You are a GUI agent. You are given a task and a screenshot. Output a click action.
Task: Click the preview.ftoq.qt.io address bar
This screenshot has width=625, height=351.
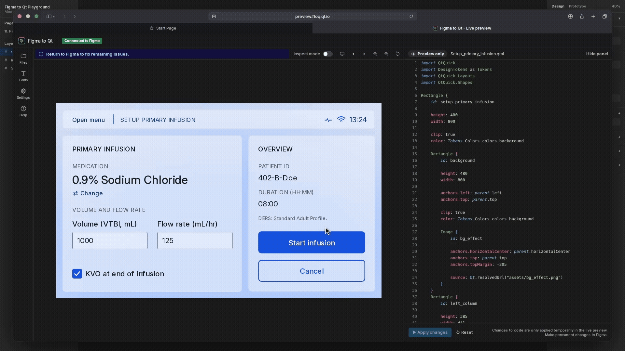(x=312, y=16)
